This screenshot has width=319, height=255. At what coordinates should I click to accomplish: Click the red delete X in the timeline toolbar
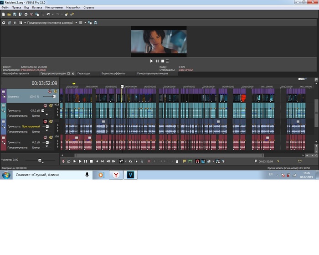(149, 161)
